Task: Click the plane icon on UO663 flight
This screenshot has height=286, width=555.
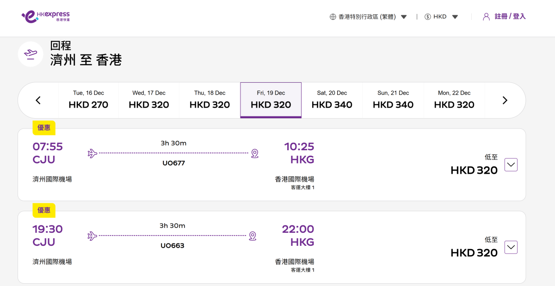Action: tap(92, 236)
